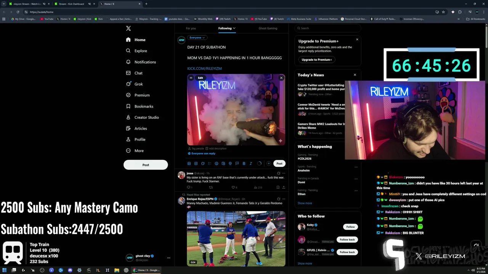The height and width of the screenshot is (274, 488).
Task: Dismiss the Today's News panel
Action: click(x=355, y=75)
